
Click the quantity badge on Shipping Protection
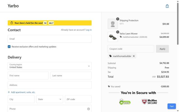click(x=117, y=19)
